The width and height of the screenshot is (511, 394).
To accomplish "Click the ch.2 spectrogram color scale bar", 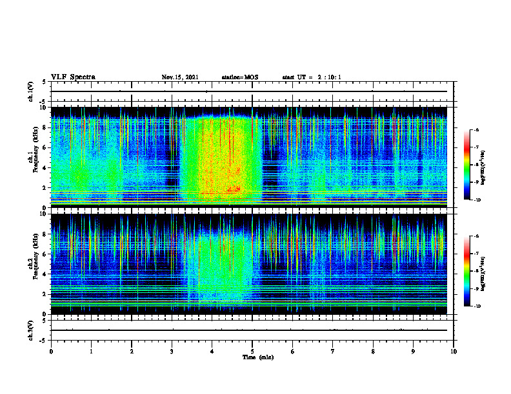I will coord(466,271).
